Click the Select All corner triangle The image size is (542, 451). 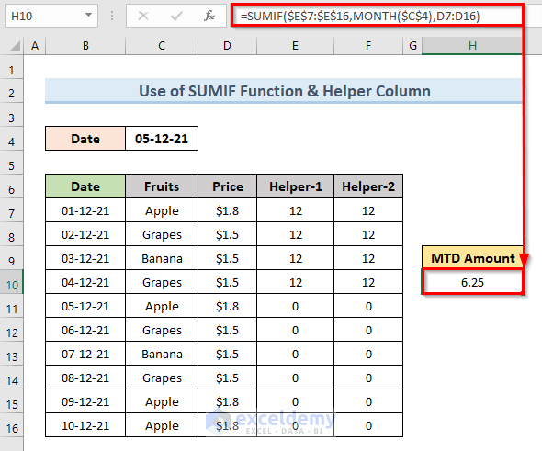tap(15, 46)
